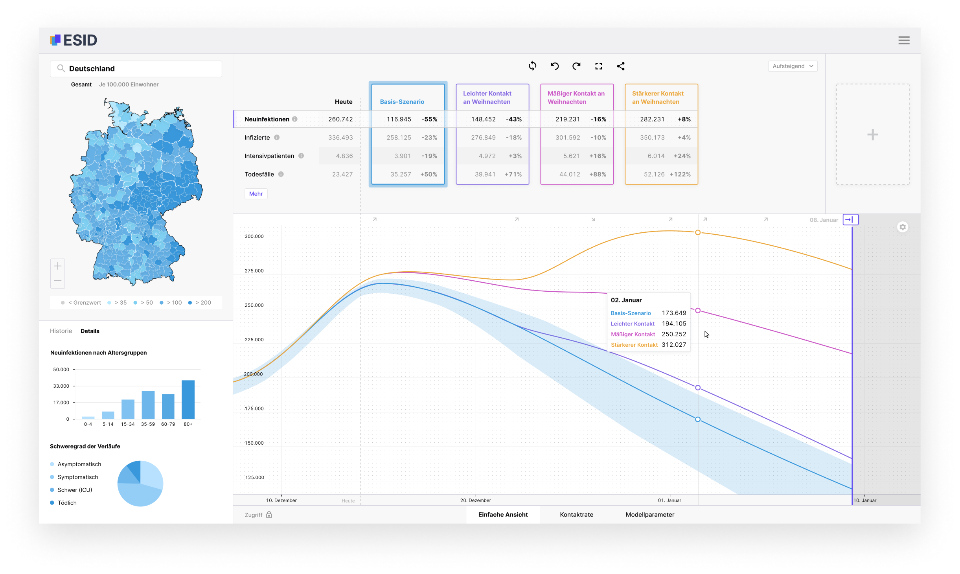Click the Heute column header
Image resolution: width=960 pixels, height=574 pixels.
(x=344, y=102)
